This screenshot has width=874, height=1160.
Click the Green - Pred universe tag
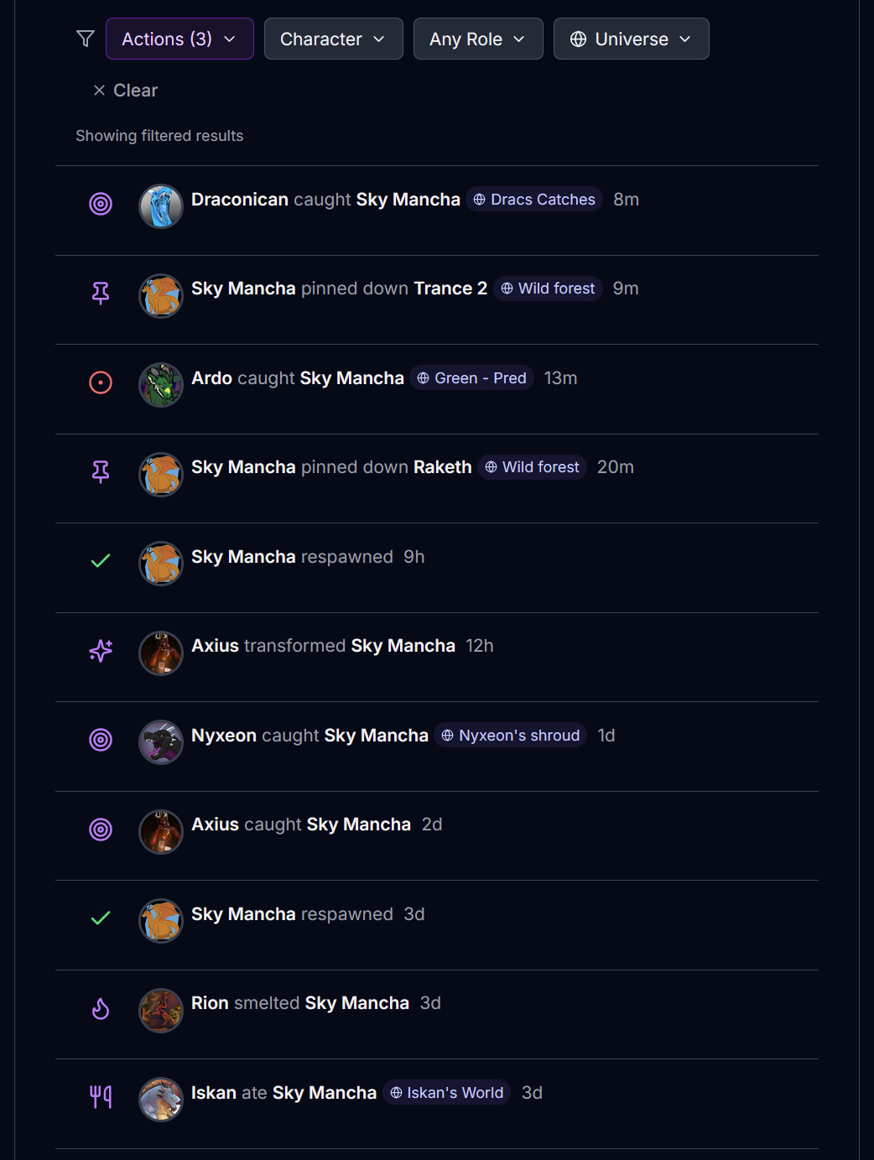pos(472,378)
